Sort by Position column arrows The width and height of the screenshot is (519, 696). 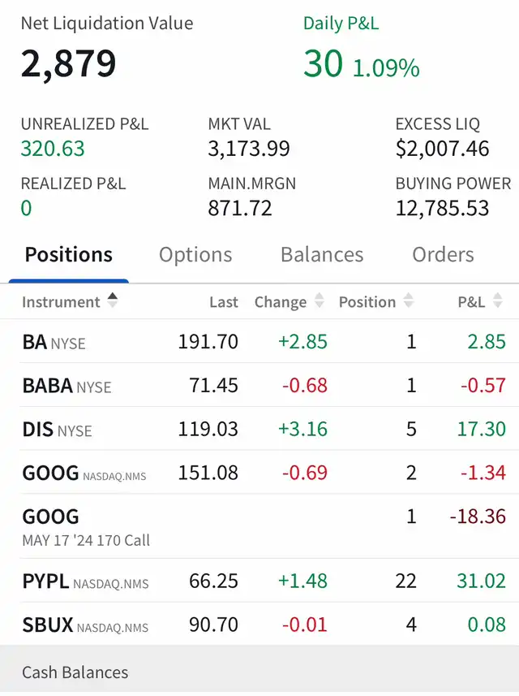(x=409, y=301)
